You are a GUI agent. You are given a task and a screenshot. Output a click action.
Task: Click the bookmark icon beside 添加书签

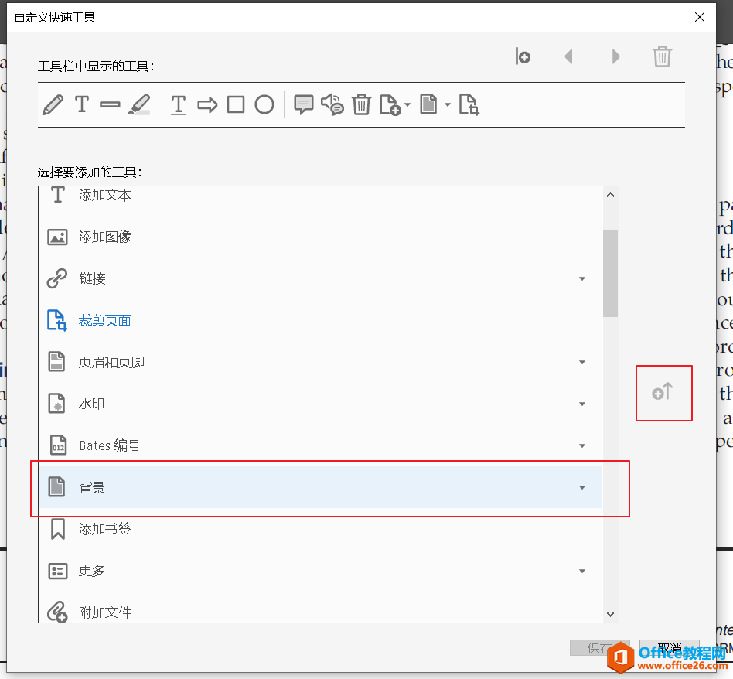click(57, 529)
